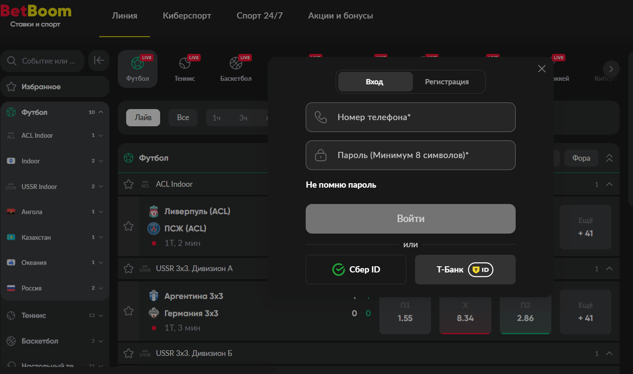
Task: Select the 1ч time filter
Action: pyautogui.click(x=217, y=118)
